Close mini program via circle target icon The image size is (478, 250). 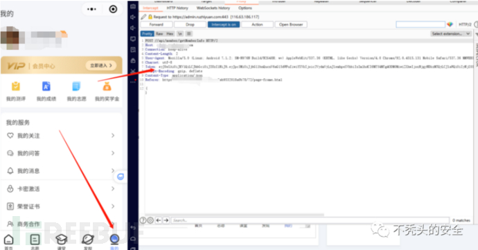point(113,9)
